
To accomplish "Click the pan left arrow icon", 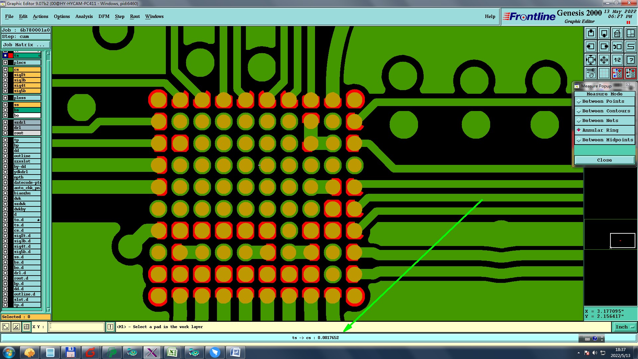I will pos(591,47).
